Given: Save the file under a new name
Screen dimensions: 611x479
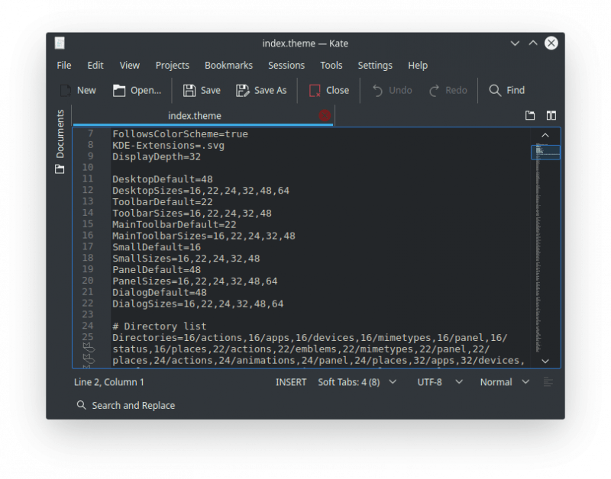Looking at the screenshot, I should (261, 90).
